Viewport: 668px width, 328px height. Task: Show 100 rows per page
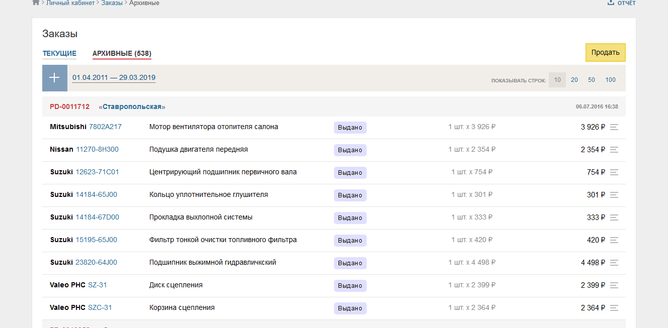click(x=611, y=80)
